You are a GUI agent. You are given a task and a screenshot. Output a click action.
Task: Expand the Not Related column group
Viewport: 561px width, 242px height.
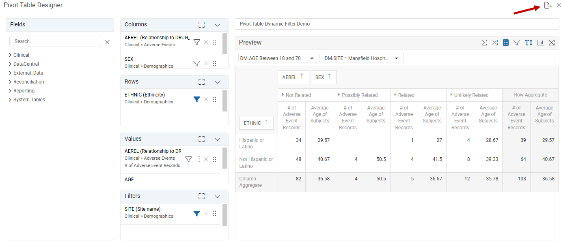pos(283,95)
